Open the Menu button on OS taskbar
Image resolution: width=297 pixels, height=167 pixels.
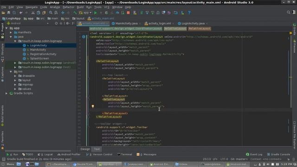tap(8, 164)
